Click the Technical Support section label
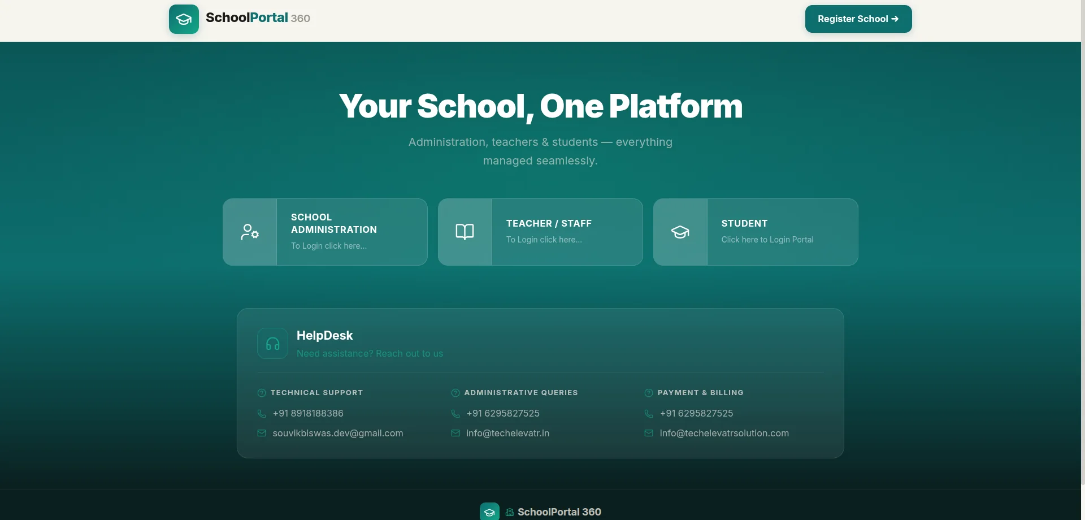Viewport: 1085px width, 520px height. (x=316, y=393)
